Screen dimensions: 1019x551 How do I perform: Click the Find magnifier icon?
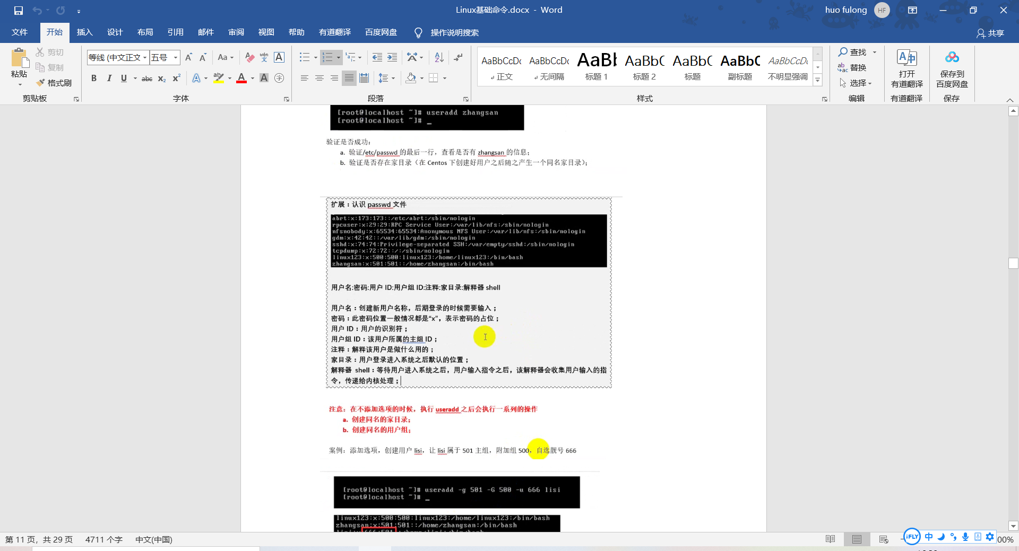click(x=843, y=52)
